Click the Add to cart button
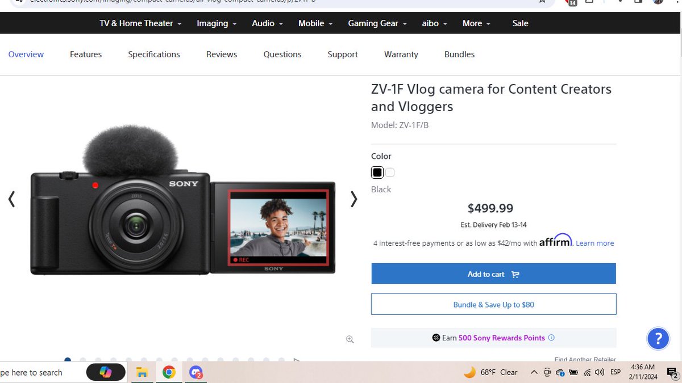The image size is (682, 383). click(x=493, y=274)
